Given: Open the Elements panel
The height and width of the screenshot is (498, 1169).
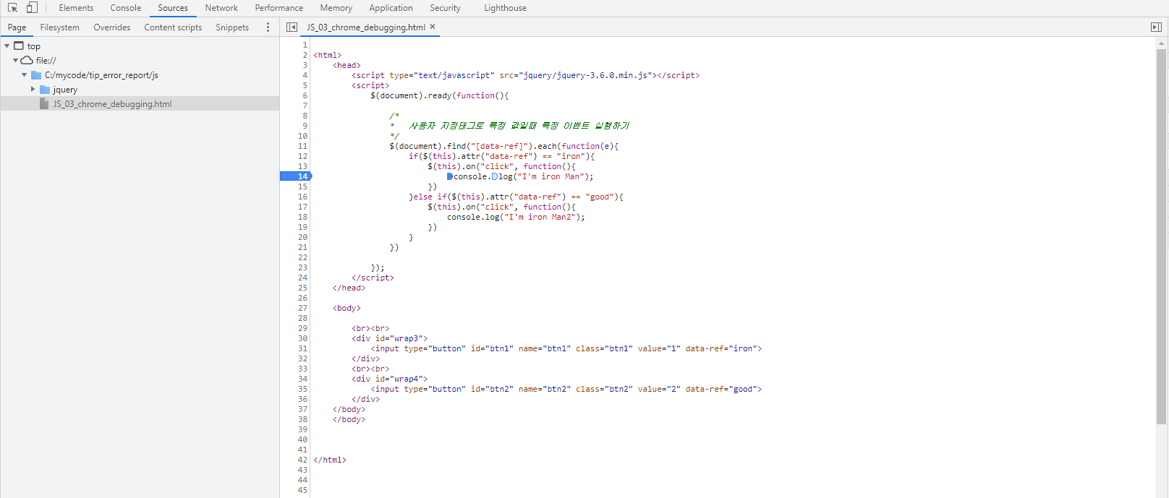Looking at the screenshot, I should [x=76, y=8].
